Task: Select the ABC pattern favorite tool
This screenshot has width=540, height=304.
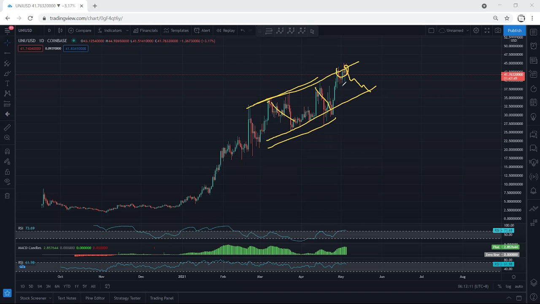Action: [x=280, y=31]
